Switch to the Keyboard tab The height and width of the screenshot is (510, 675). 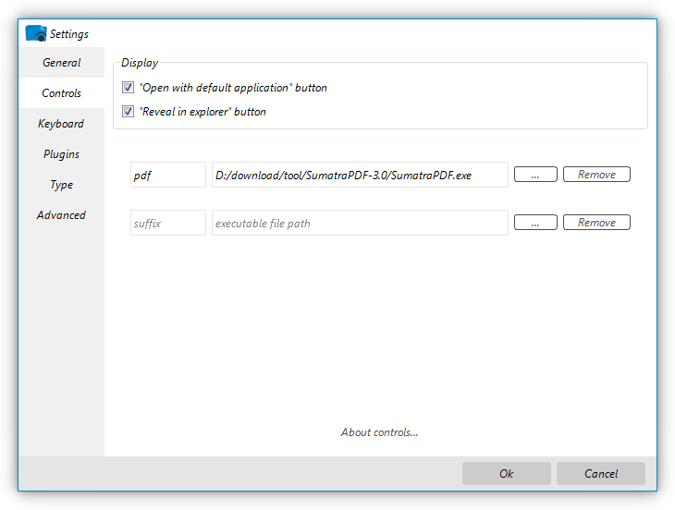click(62, 124)
